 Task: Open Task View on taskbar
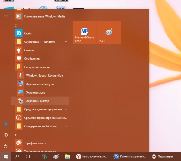28,156
